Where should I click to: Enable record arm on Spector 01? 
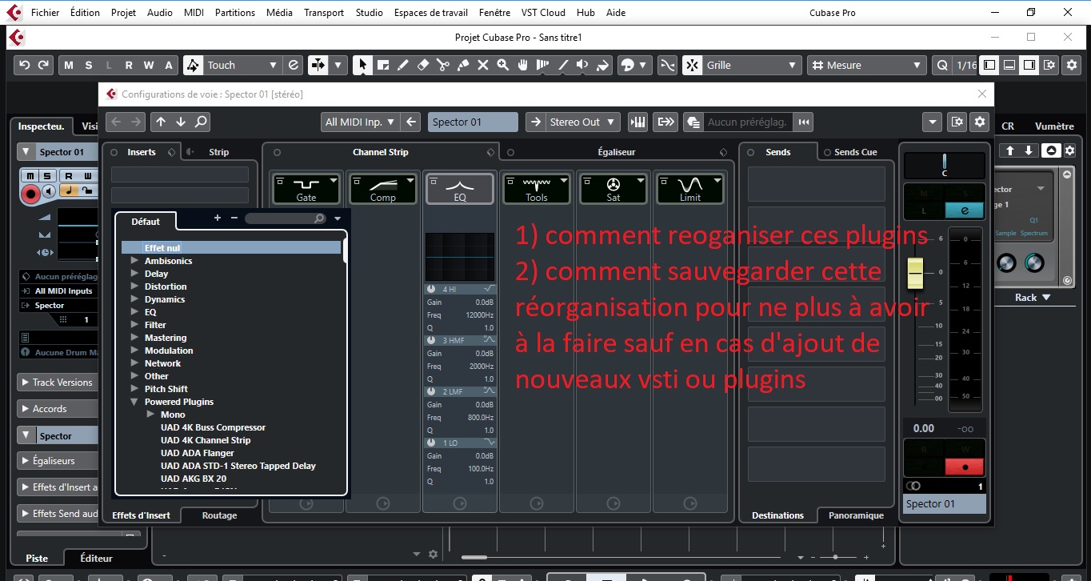pyautogui.click(x=30, y=192)
